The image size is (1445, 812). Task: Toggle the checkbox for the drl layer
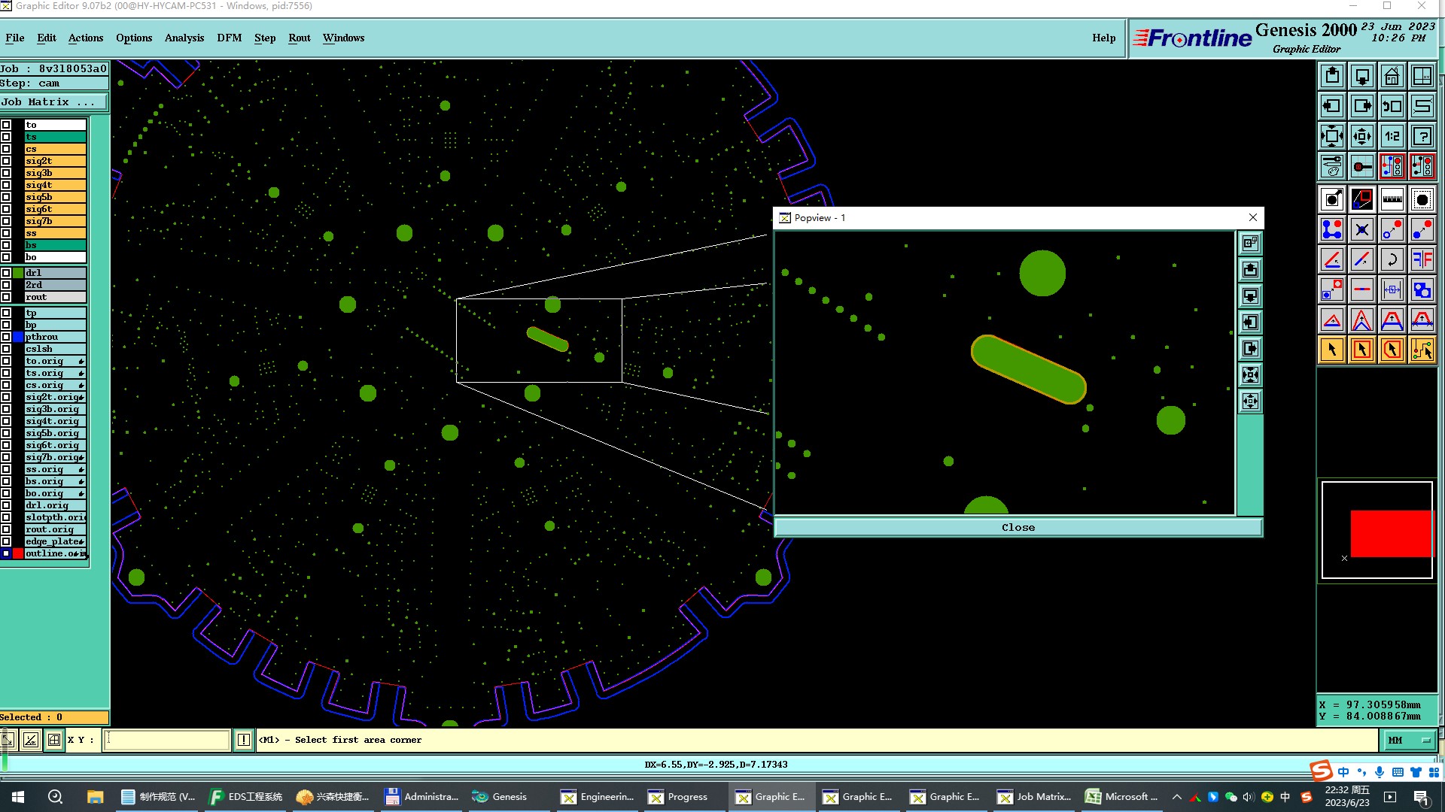coord(6,273)
